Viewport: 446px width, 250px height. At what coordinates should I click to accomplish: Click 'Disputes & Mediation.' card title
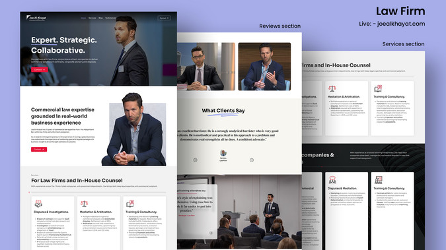pos(342,189)
